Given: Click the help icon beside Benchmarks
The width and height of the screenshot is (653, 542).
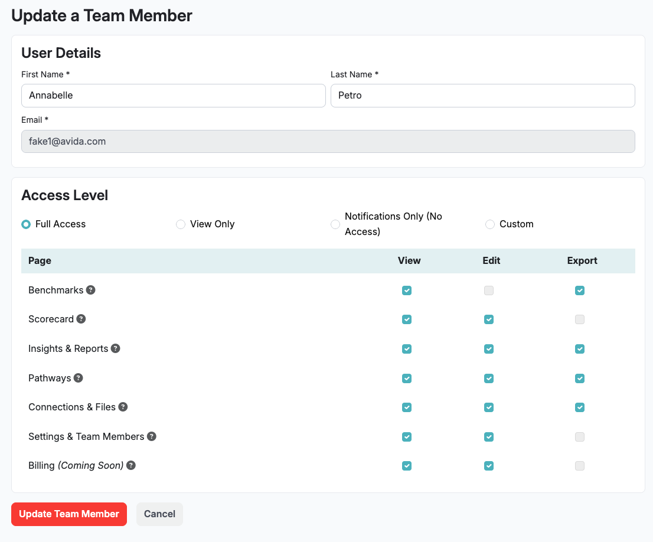Looking at the screenshot, I should [x=91, y=290].
